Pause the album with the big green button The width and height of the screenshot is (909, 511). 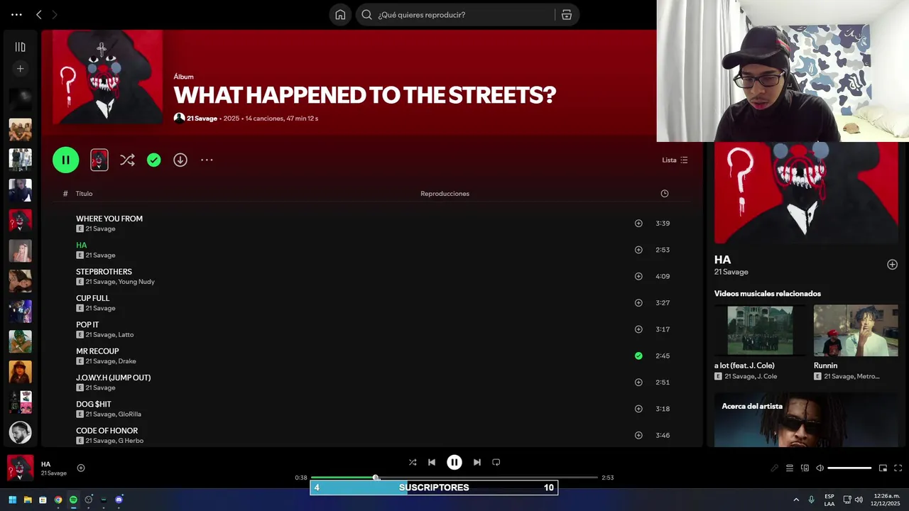point(65,160)
